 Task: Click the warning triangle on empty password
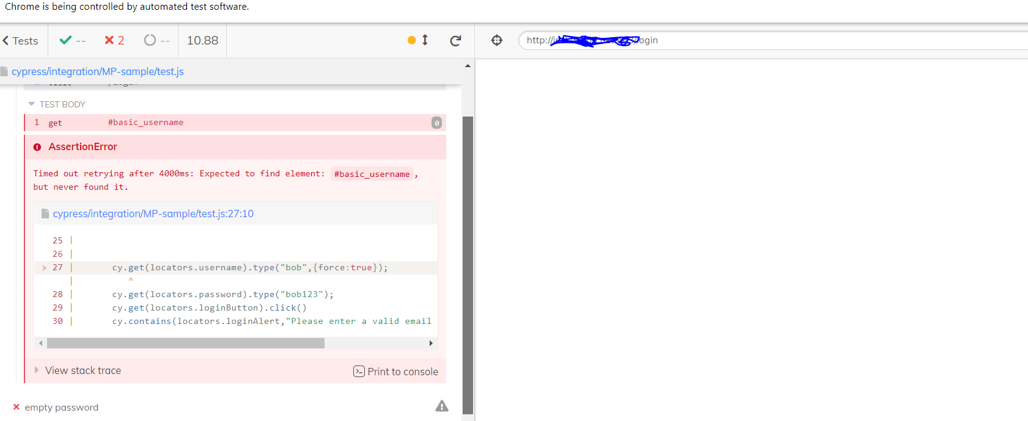[442, 406]
